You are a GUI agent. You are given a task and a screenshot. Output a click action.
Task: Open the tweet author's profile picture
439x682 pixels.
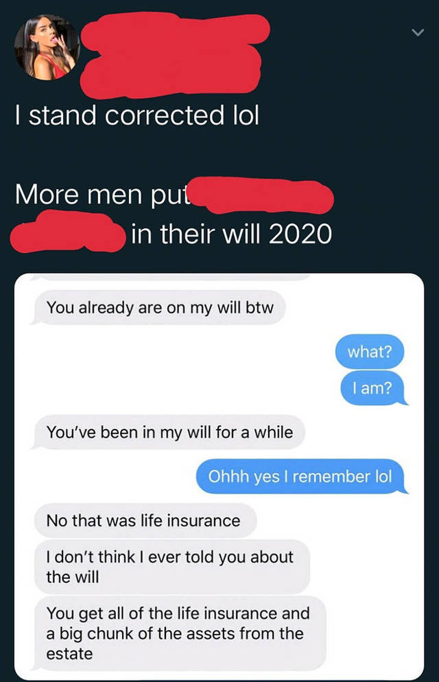pos(47,47)
